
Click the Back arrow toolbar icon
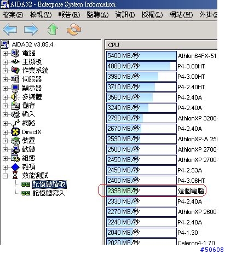tap(10, 29)
